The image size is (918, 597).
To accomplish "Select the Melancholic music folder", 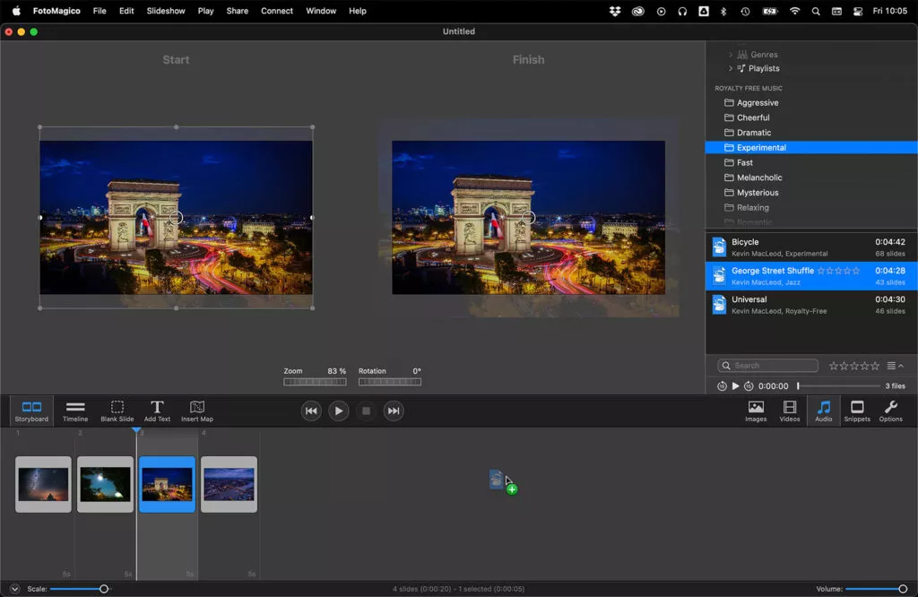I will (x=811, y=177).
